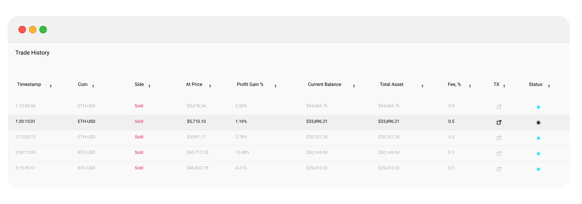This screenshot has height=204, width=582.
Task: Click the $45,712.35 price in the BTC-USD row
Action: [197, 152]
